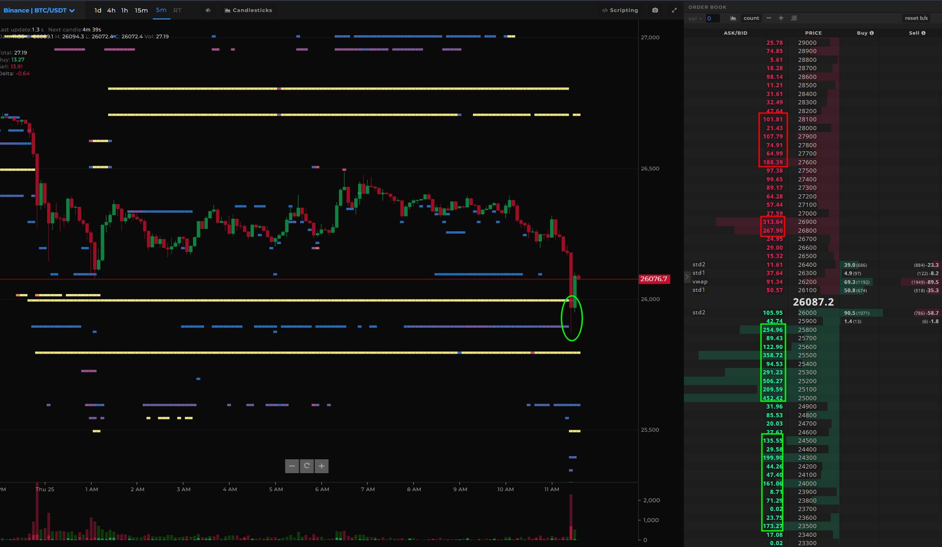Expand the chart to fullscreen
942x547 pixels.
[674, 10]
